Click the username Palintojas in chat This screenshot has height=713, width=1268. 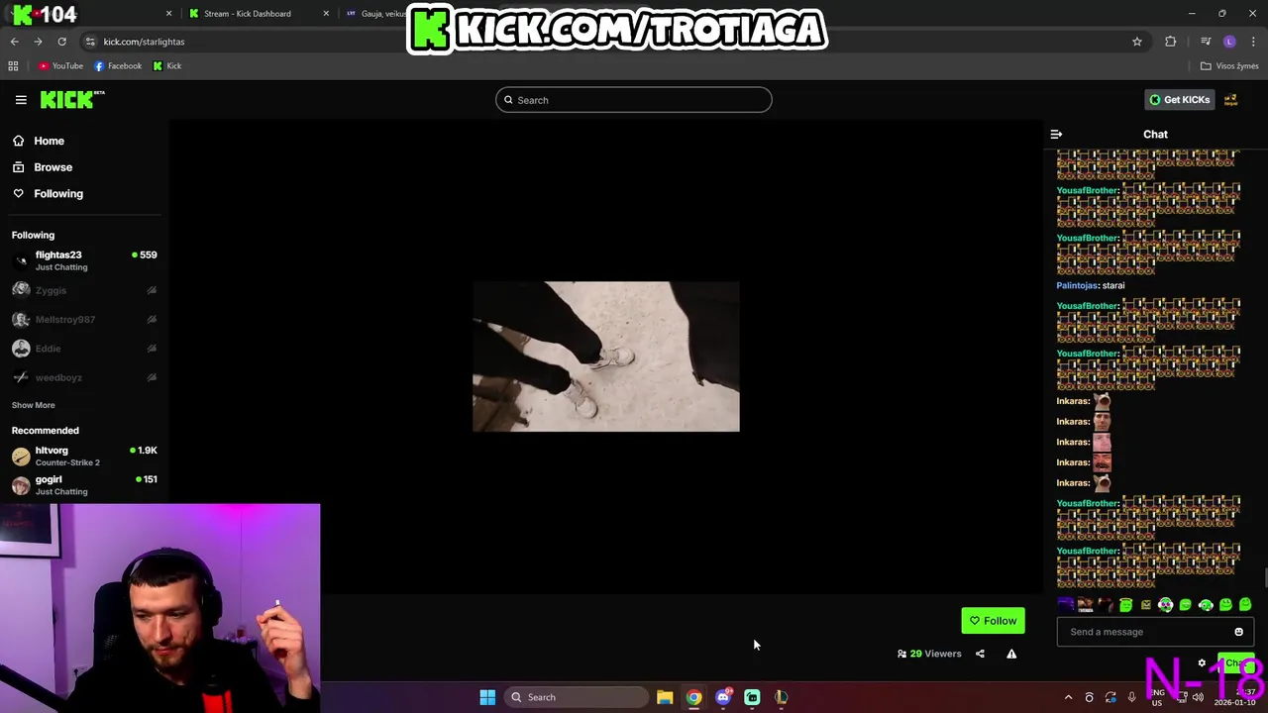(1077, 285)
